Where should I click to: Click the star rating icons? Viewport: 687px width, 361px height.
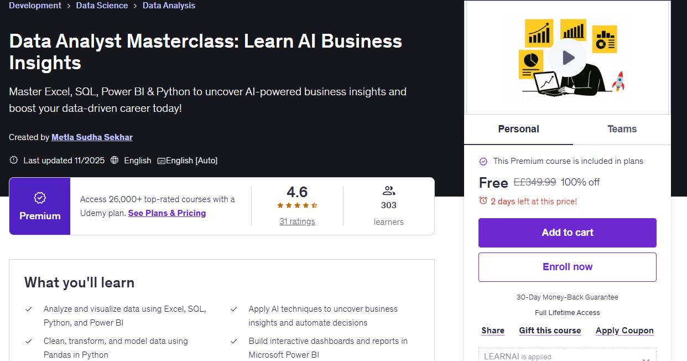pos(297,205)
